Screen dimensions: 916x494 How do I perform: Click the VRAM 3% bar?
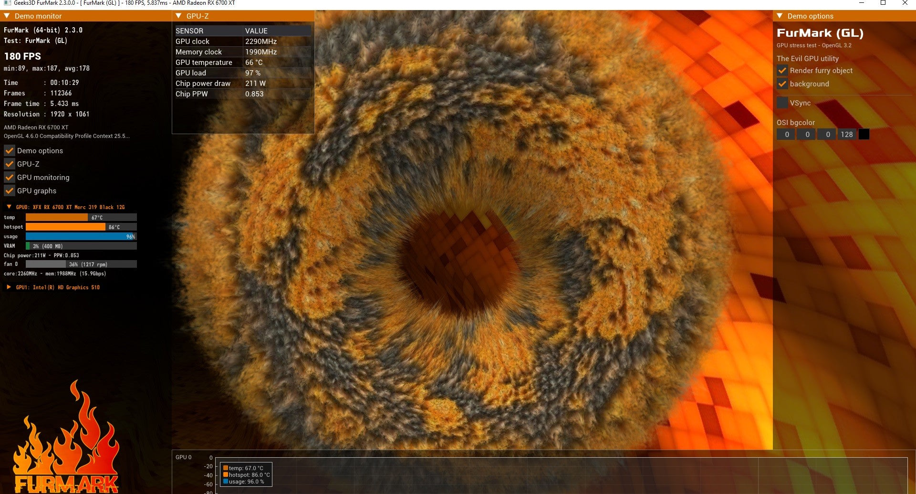coord(81,246)
